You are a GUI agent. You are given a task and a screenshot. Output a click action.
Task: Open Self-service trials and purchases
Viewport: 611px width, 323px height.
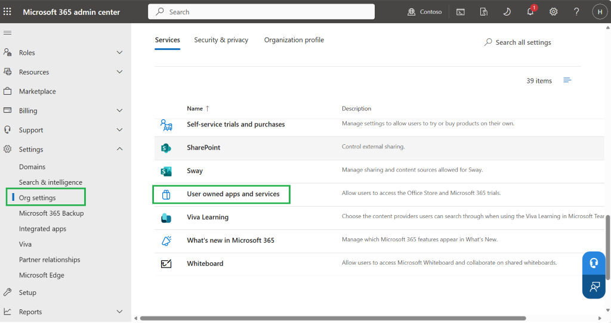(x=236, y=124)
